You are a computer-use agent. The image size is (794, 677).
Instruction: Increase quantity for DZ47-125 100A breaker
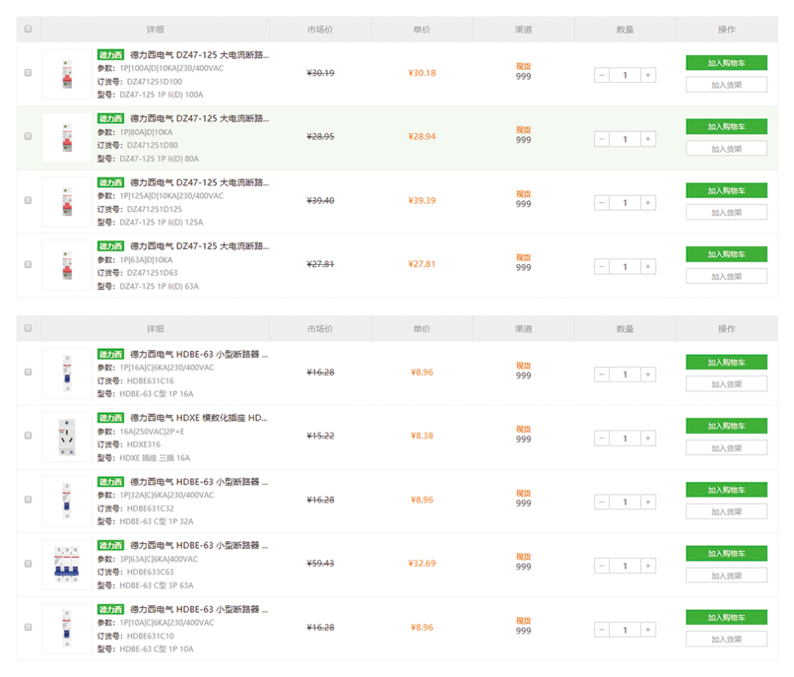[647, 75]
